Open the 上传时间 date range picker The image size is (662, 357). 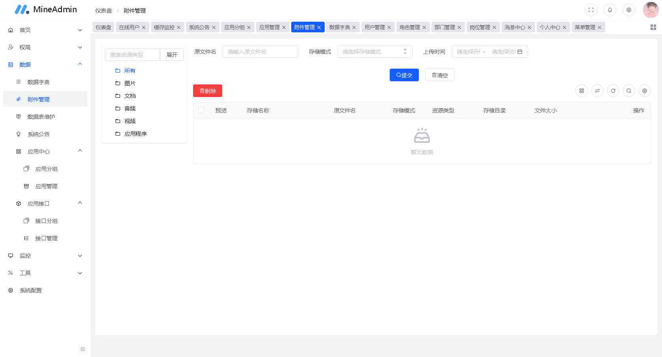coord(489,52)
